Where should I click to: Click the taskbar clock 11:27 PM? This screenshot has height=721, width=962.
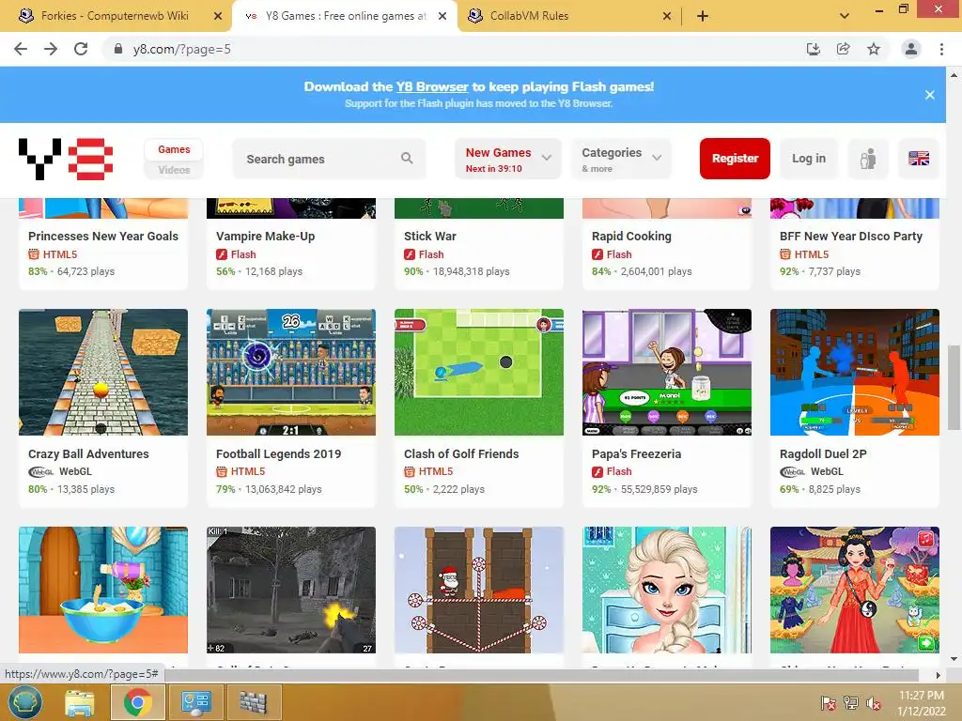[921, 696]
